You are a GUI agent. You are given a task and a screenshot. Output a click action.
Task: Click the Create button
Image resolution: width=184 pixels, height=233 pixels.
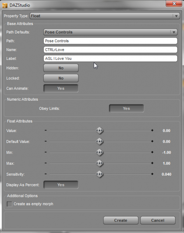[121, 220]
